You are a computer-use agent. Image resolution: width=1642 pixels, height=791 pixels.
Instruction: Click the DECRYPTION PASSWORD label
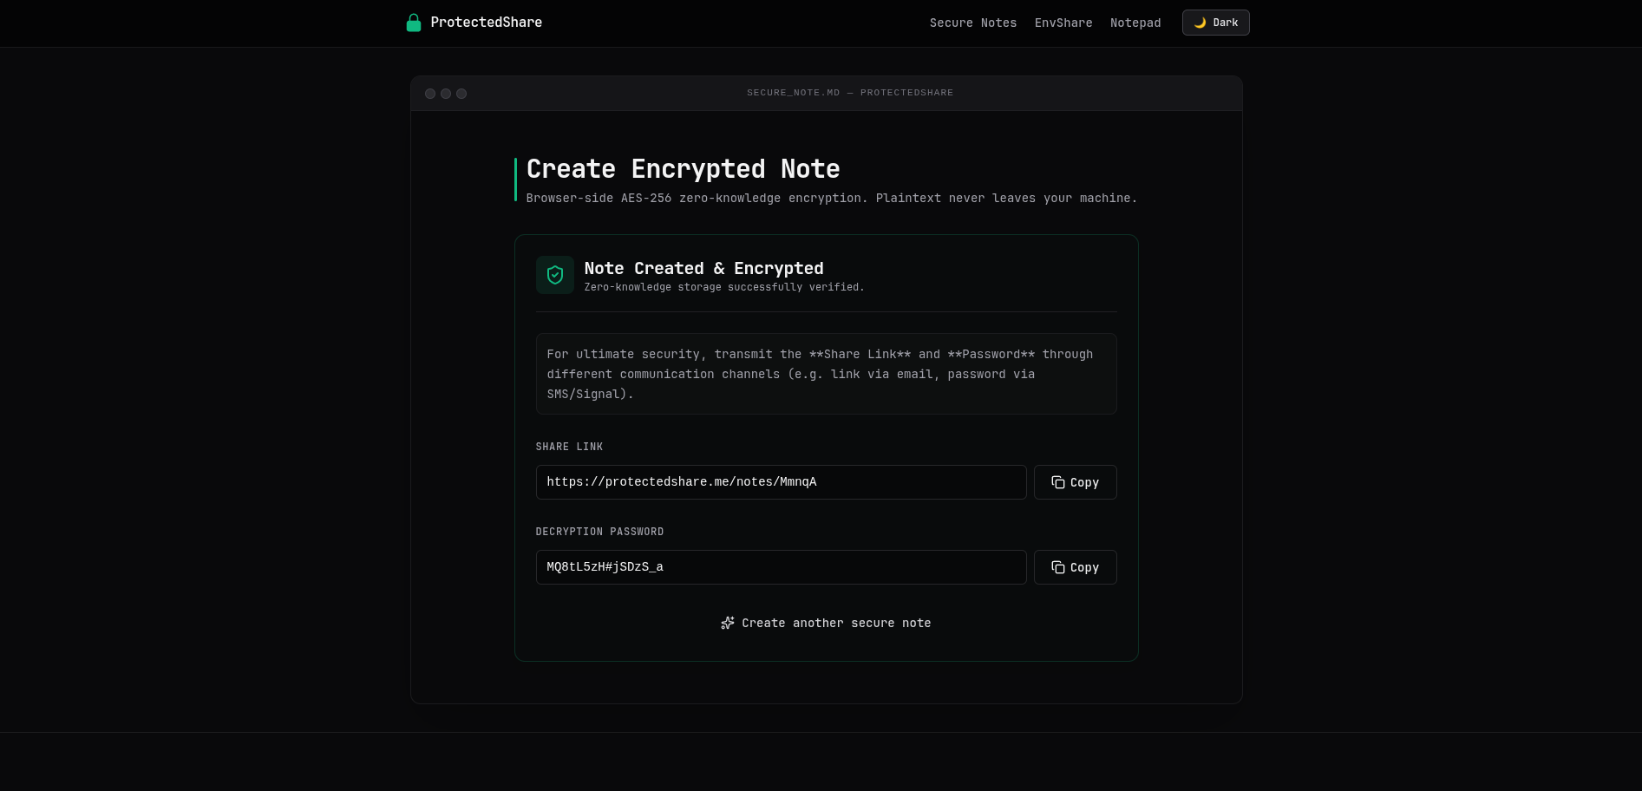(599, 532)
